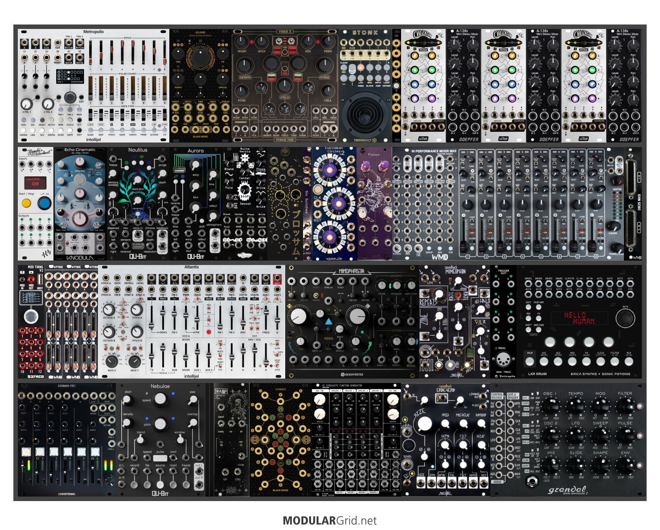Click the warp knob on Aurora
The image size is (660, 530).
pyautogui.click(x=195, y=166)
